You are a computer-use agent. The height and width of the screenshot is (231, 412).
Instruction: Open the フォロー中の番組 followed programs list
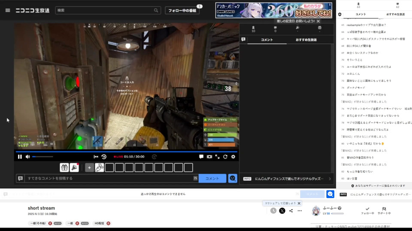click(x=182, y=10)
